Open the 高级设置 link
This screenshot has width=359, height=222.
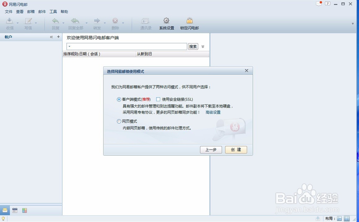click(213, 112)
